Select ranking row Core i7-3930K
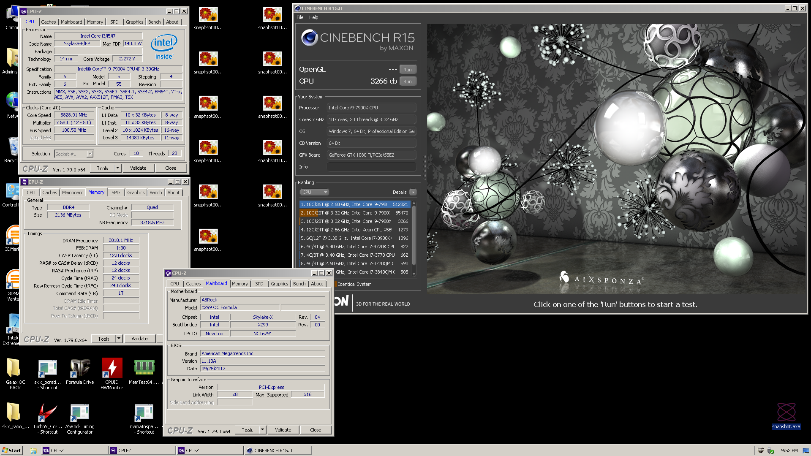 [355, 238]
